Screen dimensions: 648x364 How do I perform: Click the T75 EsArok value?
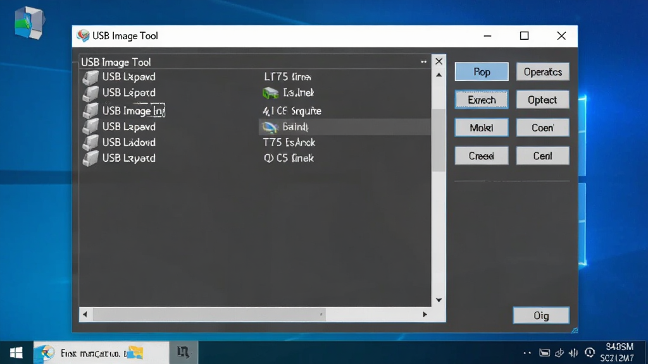point(289,142)
